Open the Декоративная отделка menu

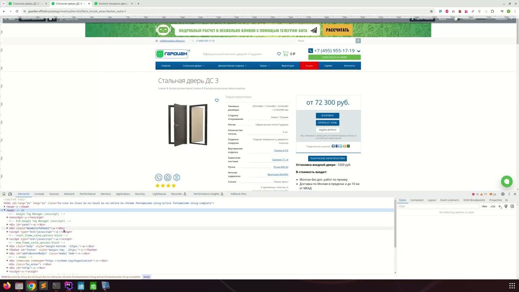coord(232,66)
